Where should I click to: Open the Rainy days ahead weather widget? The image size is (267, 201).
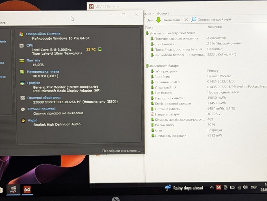click(184, 188)
